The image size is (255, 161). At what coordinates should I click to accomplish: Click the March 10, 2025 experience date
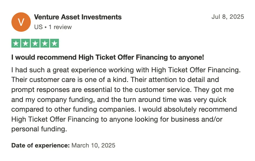coord(93,145)
